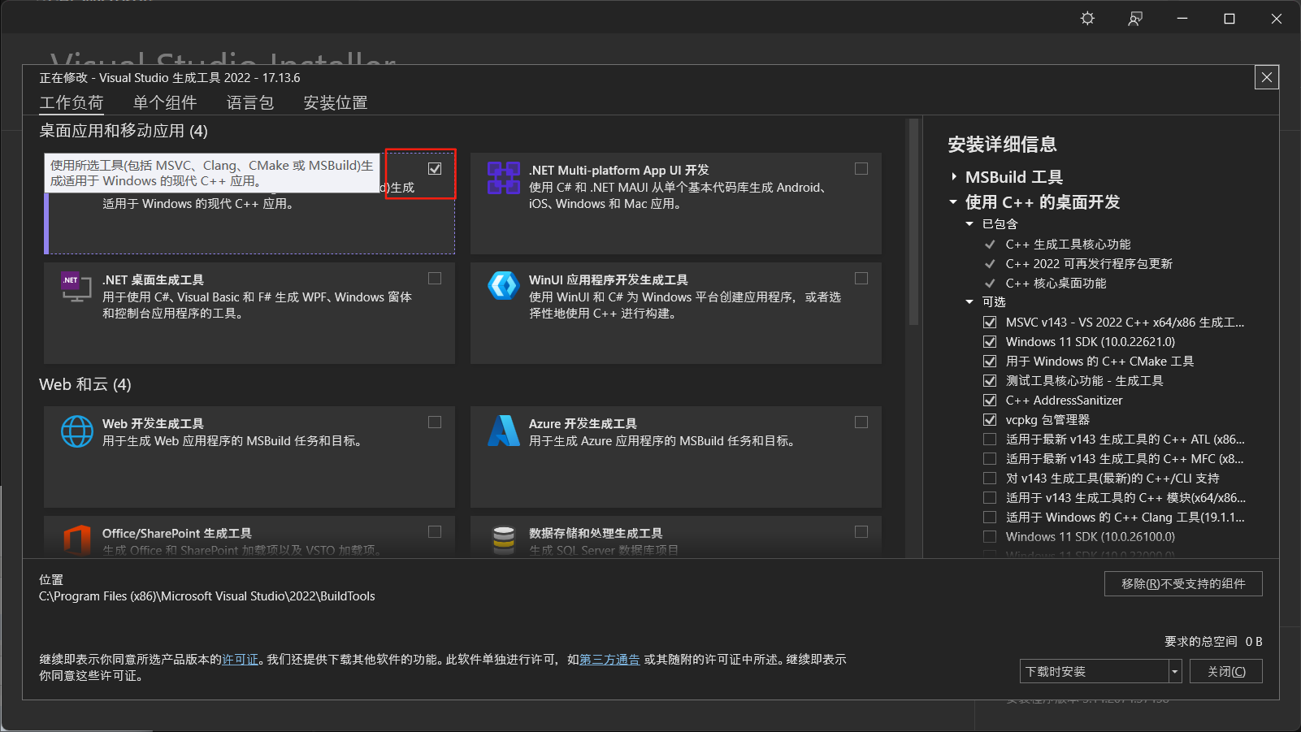Image resolution: width=1301 pixels, height=732 pixels.
Task: Click the Azure 开发生成工具 icon
Action: pos(504,431)
